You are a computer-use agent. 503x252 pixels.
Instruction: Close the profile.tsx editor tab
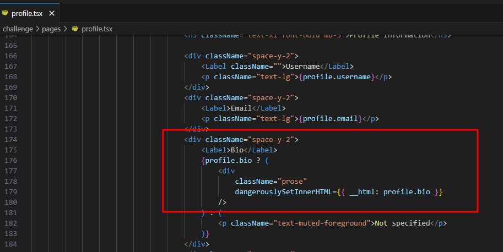(x=51, y=12)
